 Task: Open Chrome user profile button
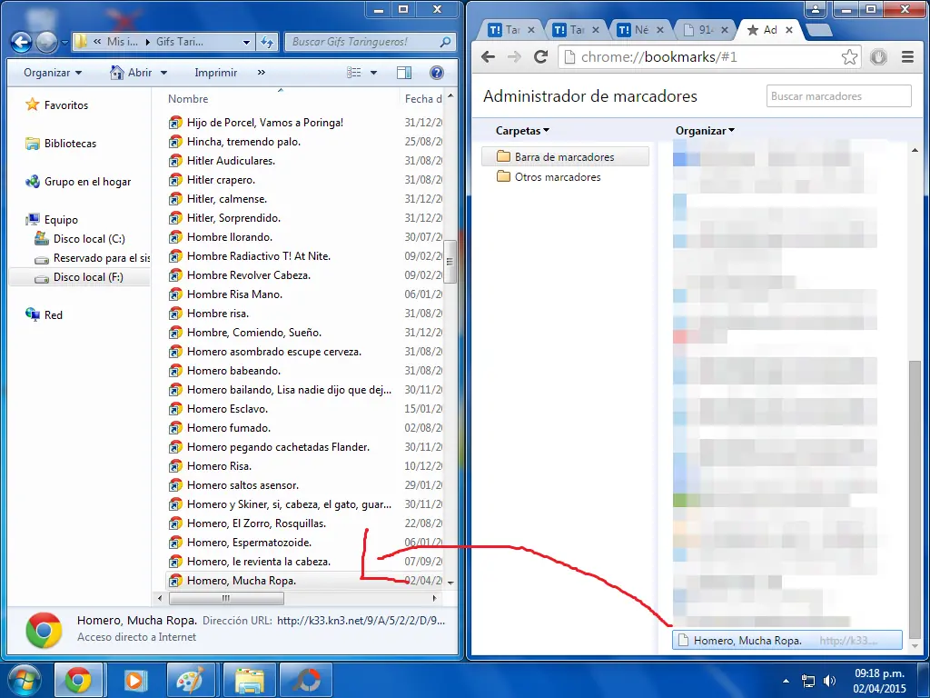pyautogui.click(x=816, y=9)
